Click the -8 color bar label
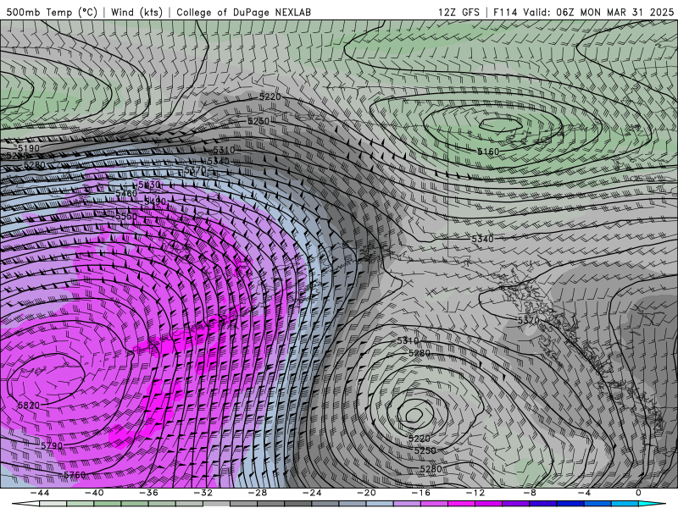 coord(531,493)
